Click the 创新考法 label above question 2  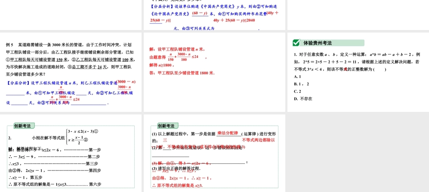[x=24, y=126]
